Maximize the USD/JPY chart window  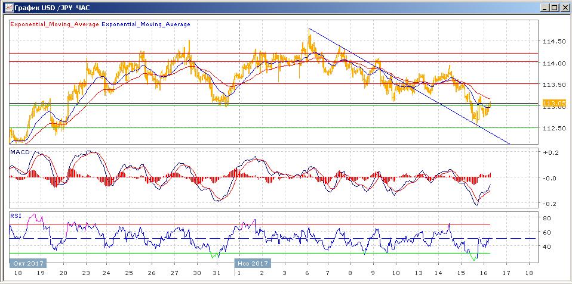point(554,7)
